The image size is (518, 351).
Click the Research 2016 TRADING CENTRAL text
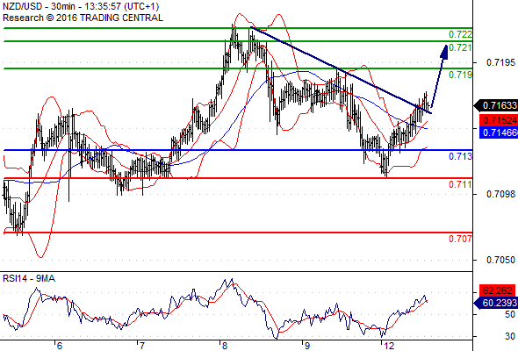(83, 18)
